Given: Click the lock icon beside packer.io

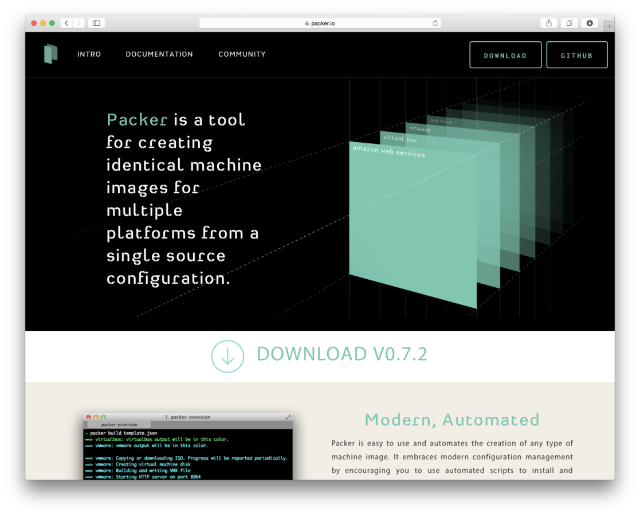Looking at the screenshot, I should click(x=307, y=24).
